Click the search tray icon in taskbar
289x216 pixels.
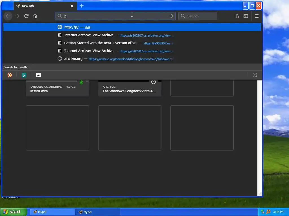pos(268,212)
